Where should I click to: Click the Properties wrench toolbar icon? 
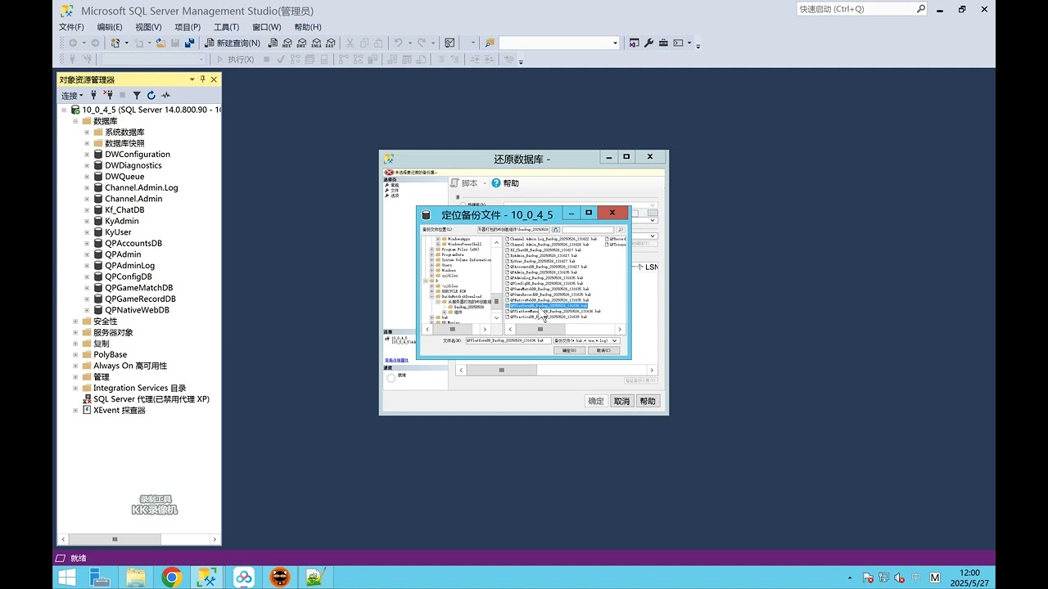coord(649,43)
